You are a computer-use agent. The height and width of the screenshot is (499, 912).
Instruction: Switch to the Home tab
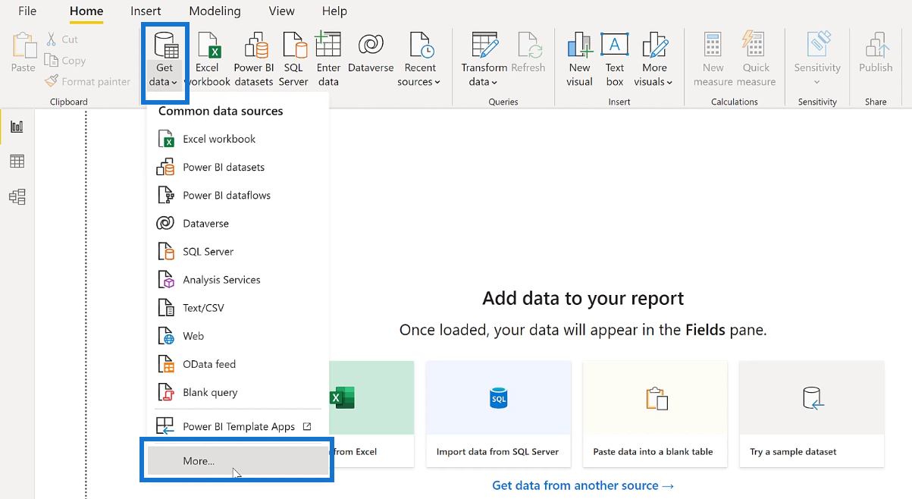[x=86, y=11]
